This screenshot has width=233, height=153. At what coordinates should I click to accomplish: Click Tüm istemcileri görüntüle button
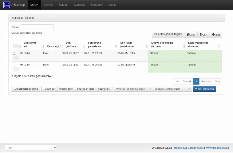click(26, 89)
